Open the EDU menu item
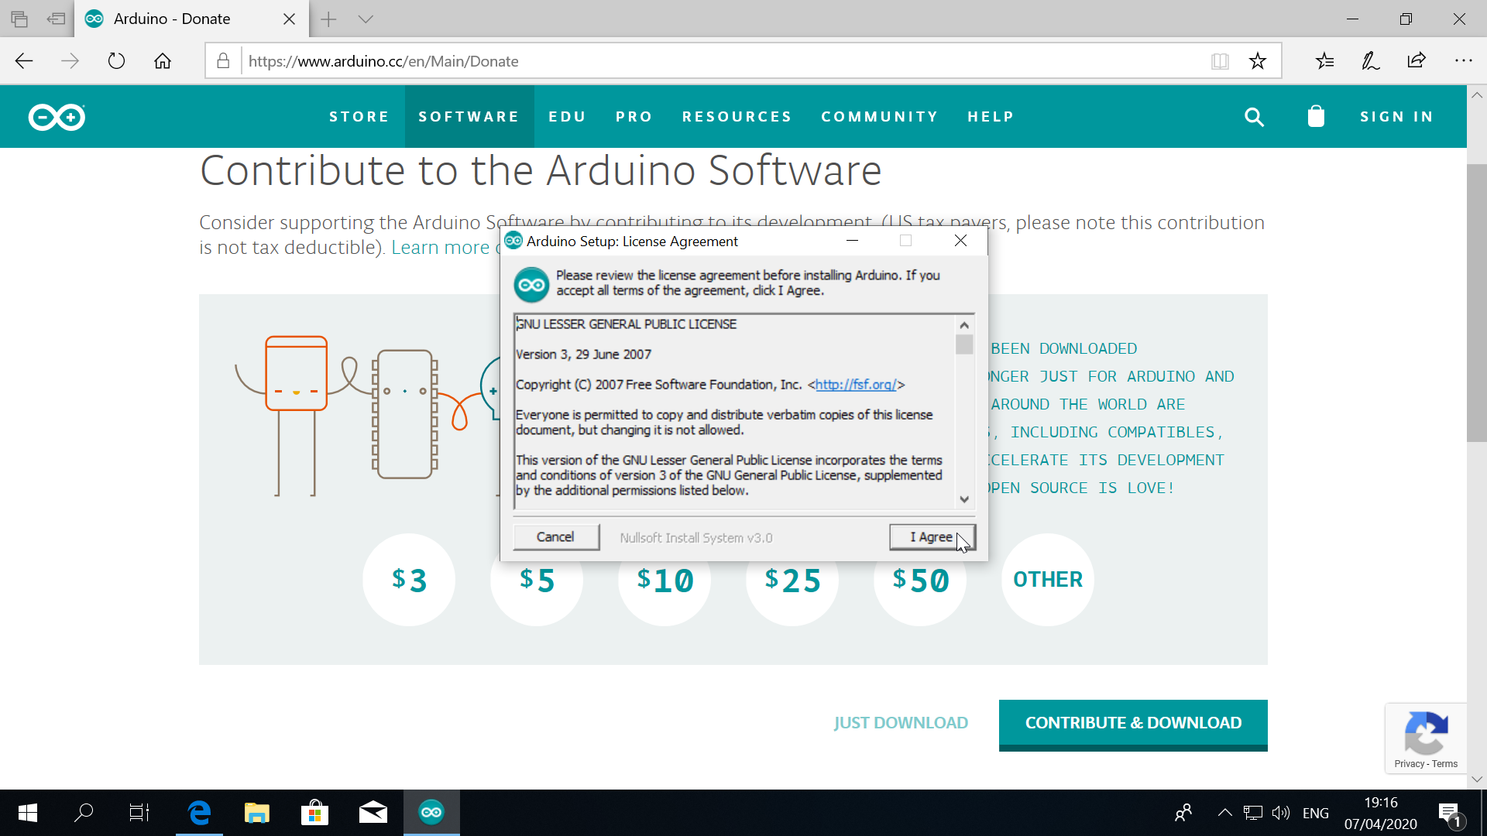 coord(568,117)
